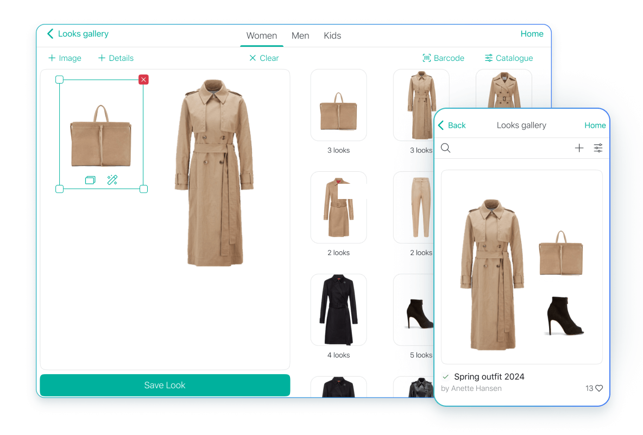The height and width of the screenshot is (435, 643).
Task: Open the Barcode scanner
Action: 443,58
